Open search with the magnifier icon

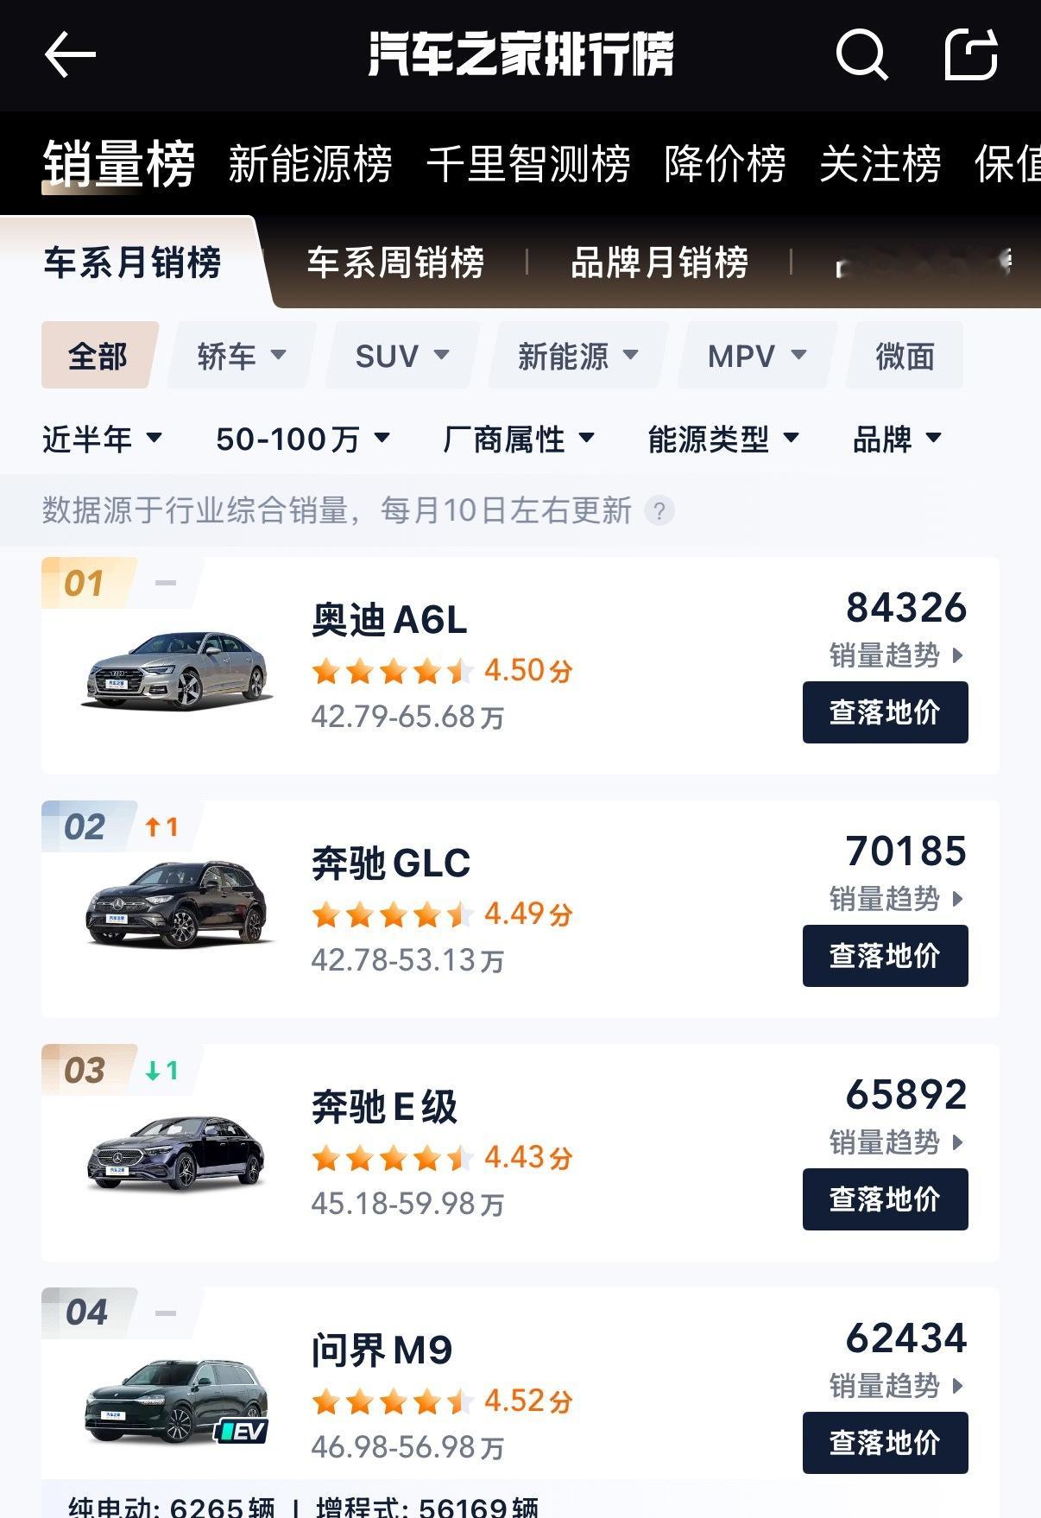pos(861,54)
